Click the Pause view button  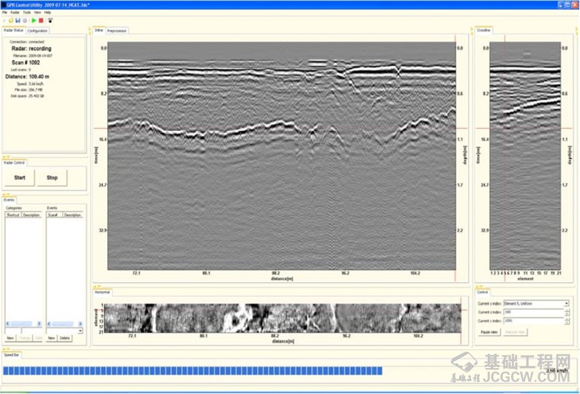point(489,332)
